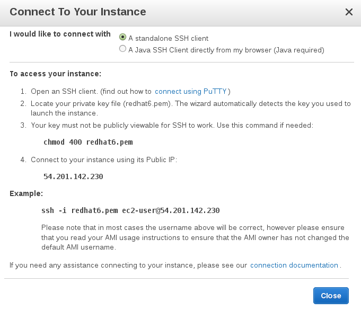The height and width of the screenshot is (310, 361).
Task: Click the 'Example:' heading
Action: (26, 193)
